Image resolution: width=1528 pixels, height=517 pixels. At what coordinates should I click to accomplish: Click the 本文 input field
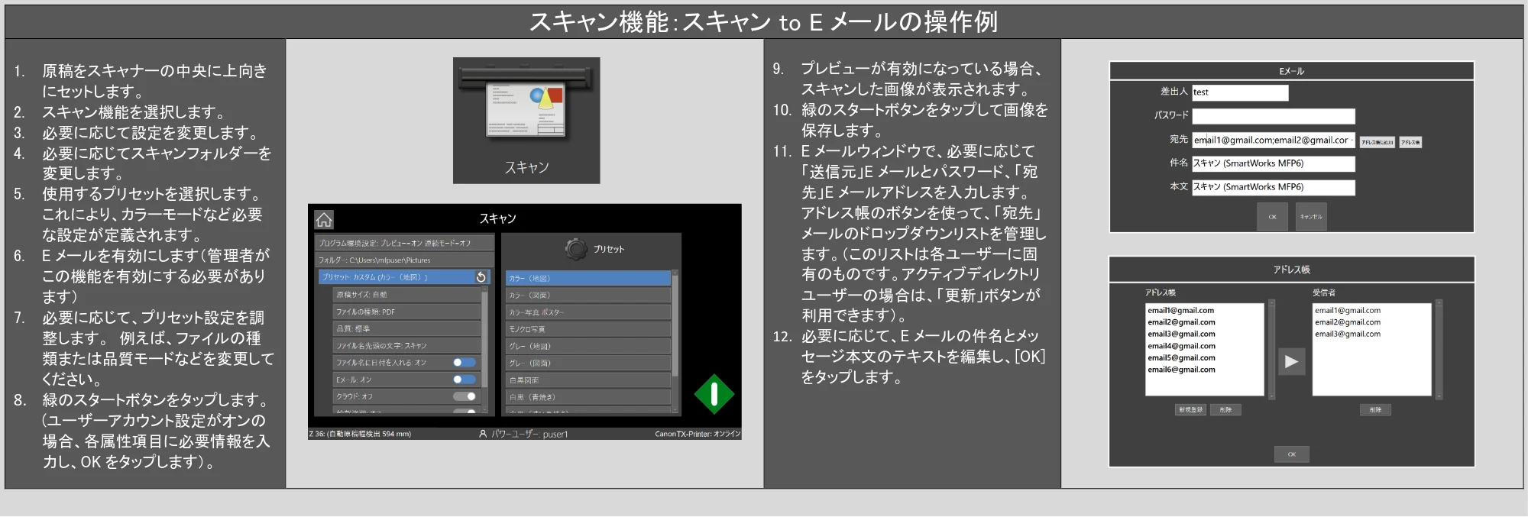[1274, 187]
